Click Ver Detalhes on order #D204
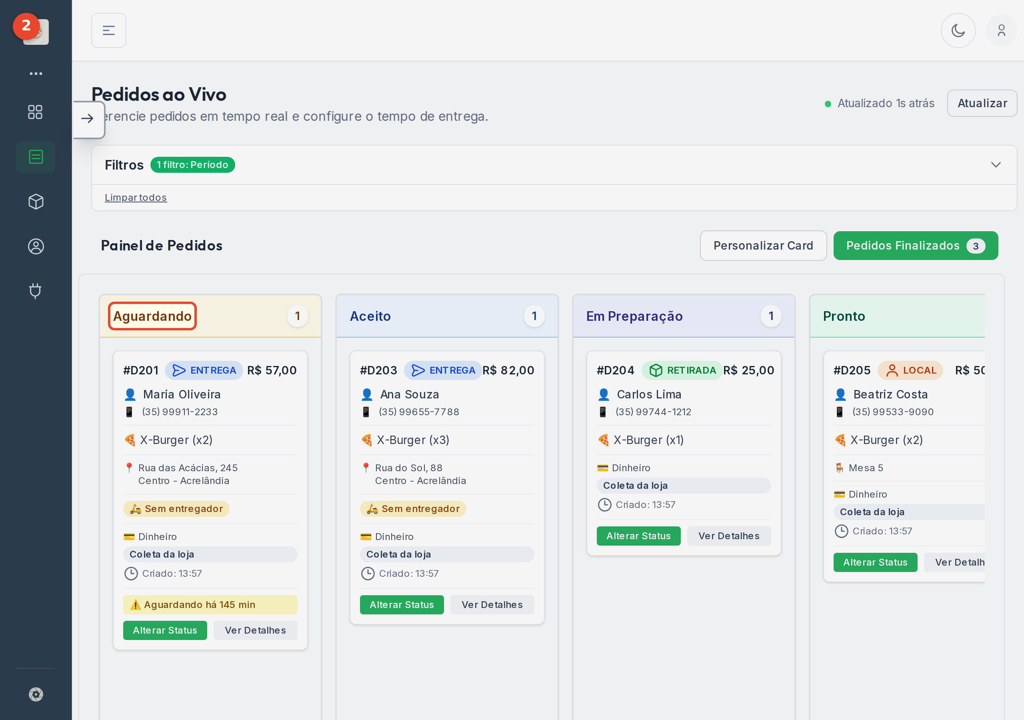1024x720 pixels. coord(729,536)
